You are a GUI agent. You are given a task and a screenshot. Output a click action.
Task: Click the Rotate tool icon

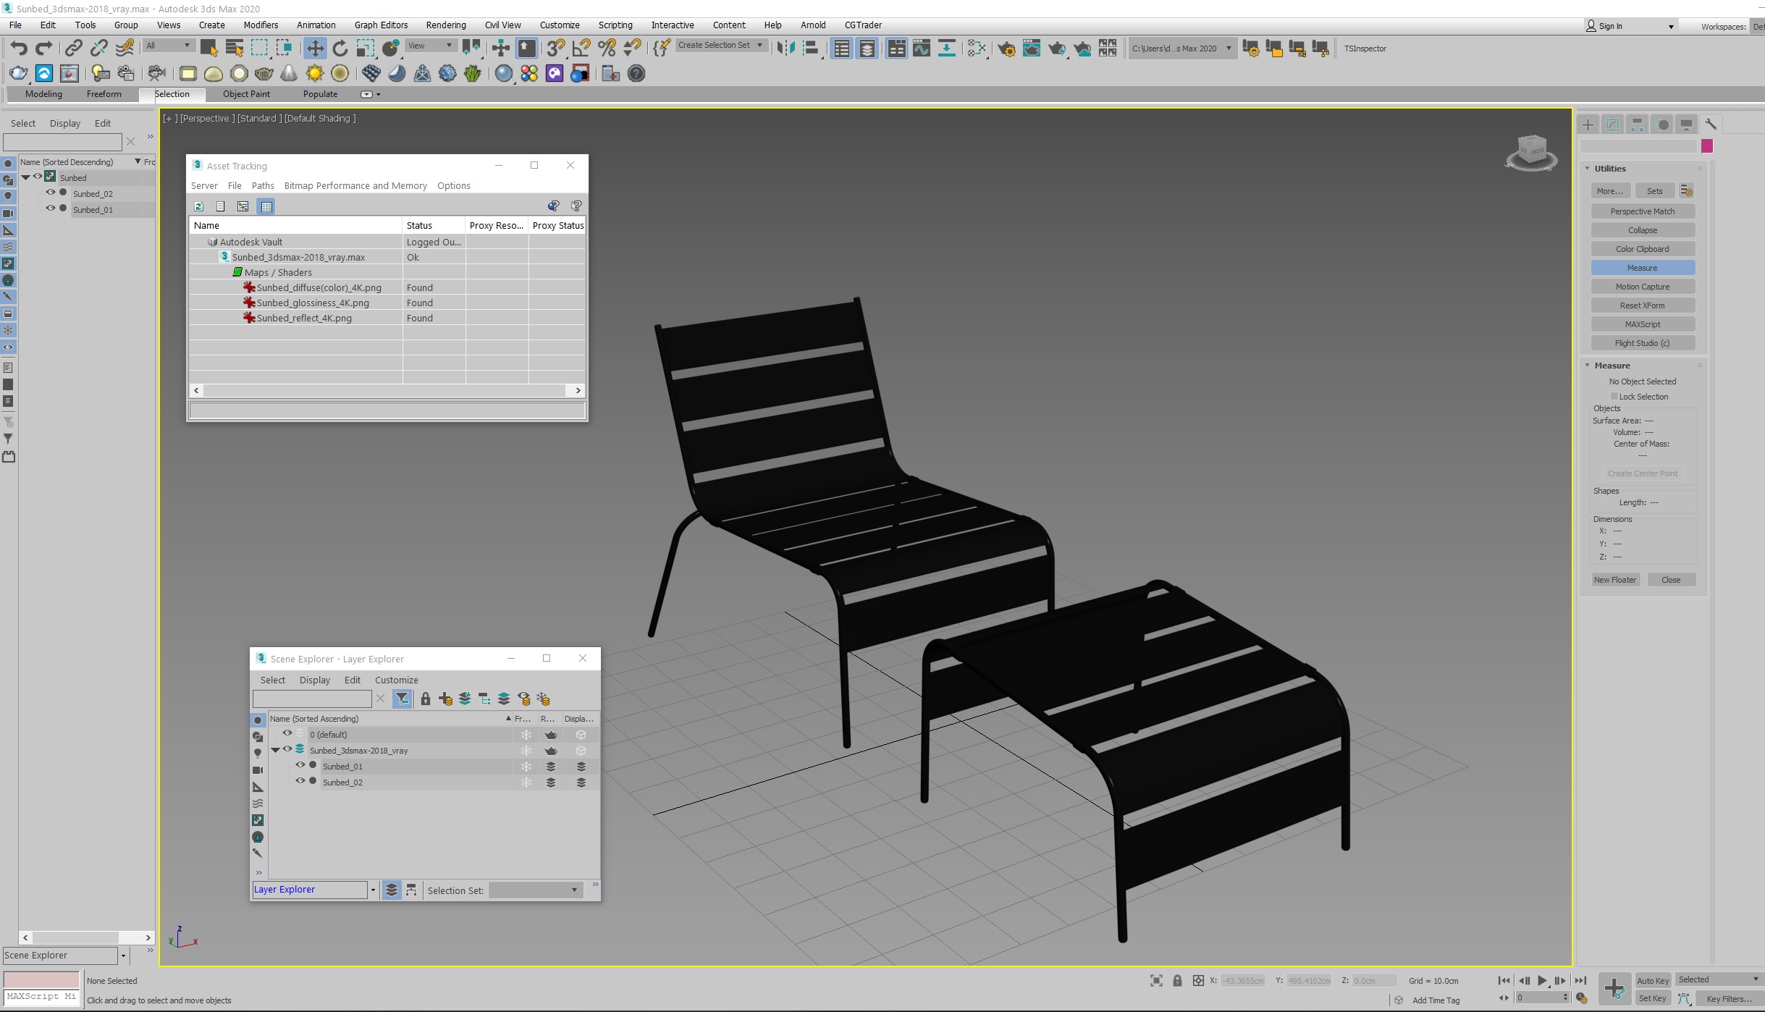click(340, 49)
